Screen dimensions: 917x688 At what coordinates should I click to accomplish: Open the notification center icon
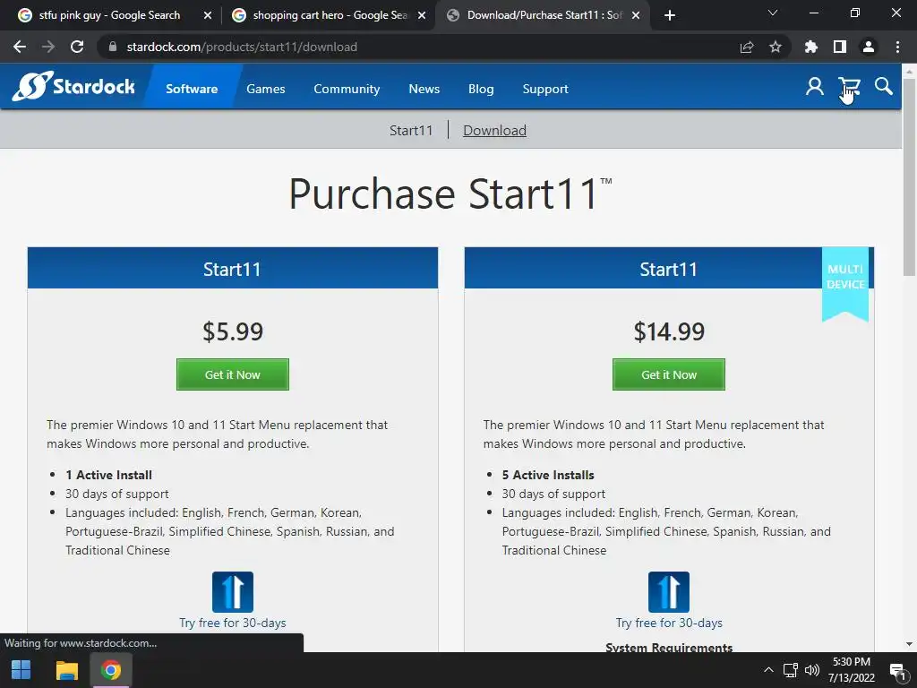[x=897, y=671]
